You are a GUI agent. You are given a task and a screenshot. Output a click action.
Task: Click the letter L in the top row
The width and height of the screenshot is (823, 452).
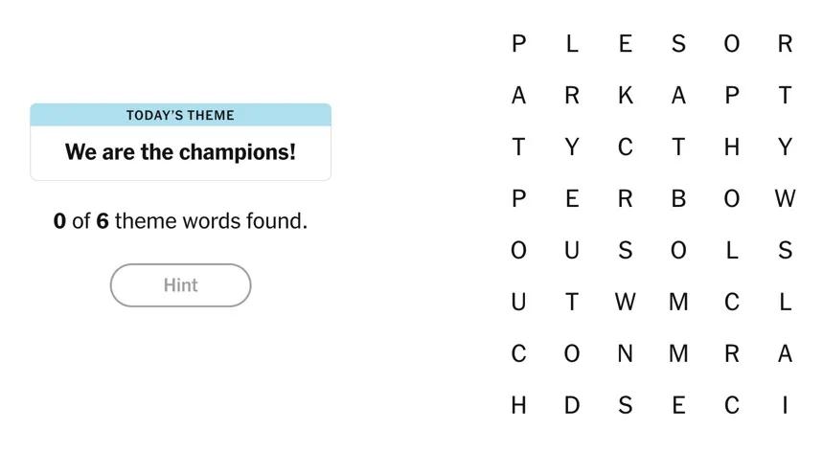572,44
